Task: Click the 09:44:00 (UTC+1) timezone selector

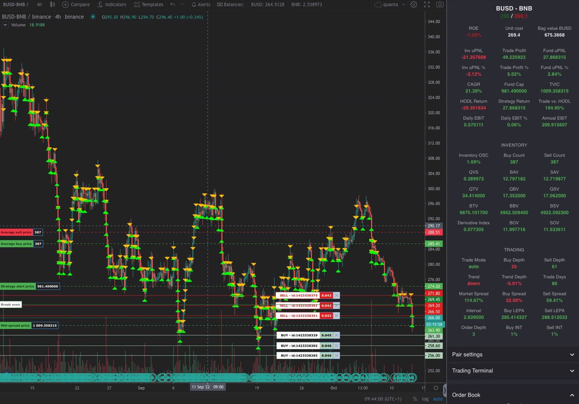Action: click(383, 399)
